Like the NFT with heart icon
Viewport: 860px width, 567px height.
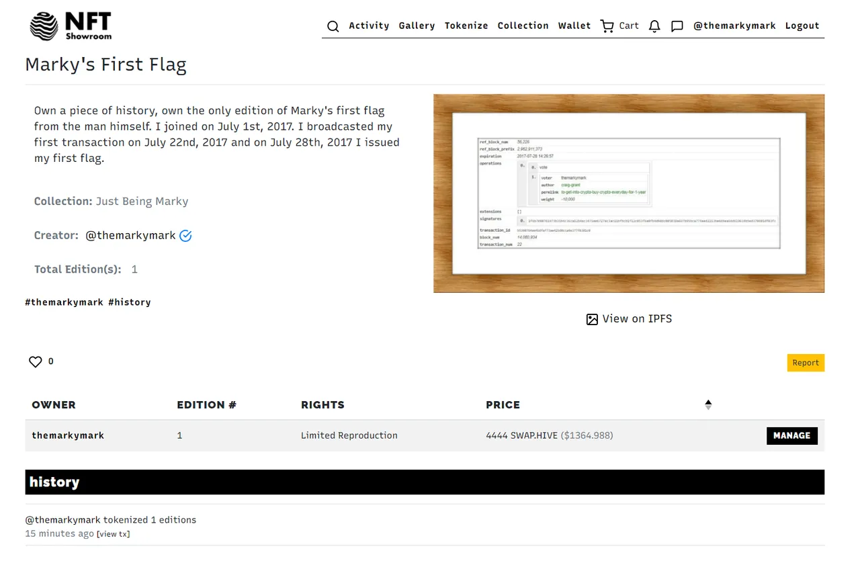point(36,361)
